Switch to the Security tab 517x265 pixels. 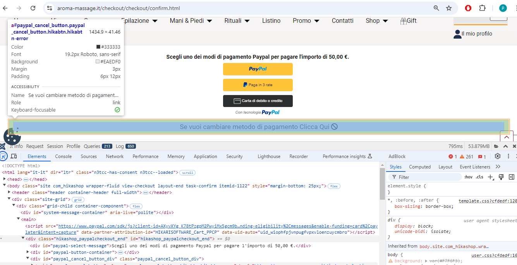(234, 156)
